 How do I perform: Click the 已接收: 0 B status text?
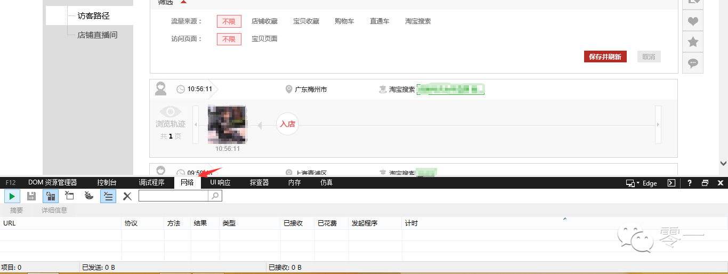285,267
